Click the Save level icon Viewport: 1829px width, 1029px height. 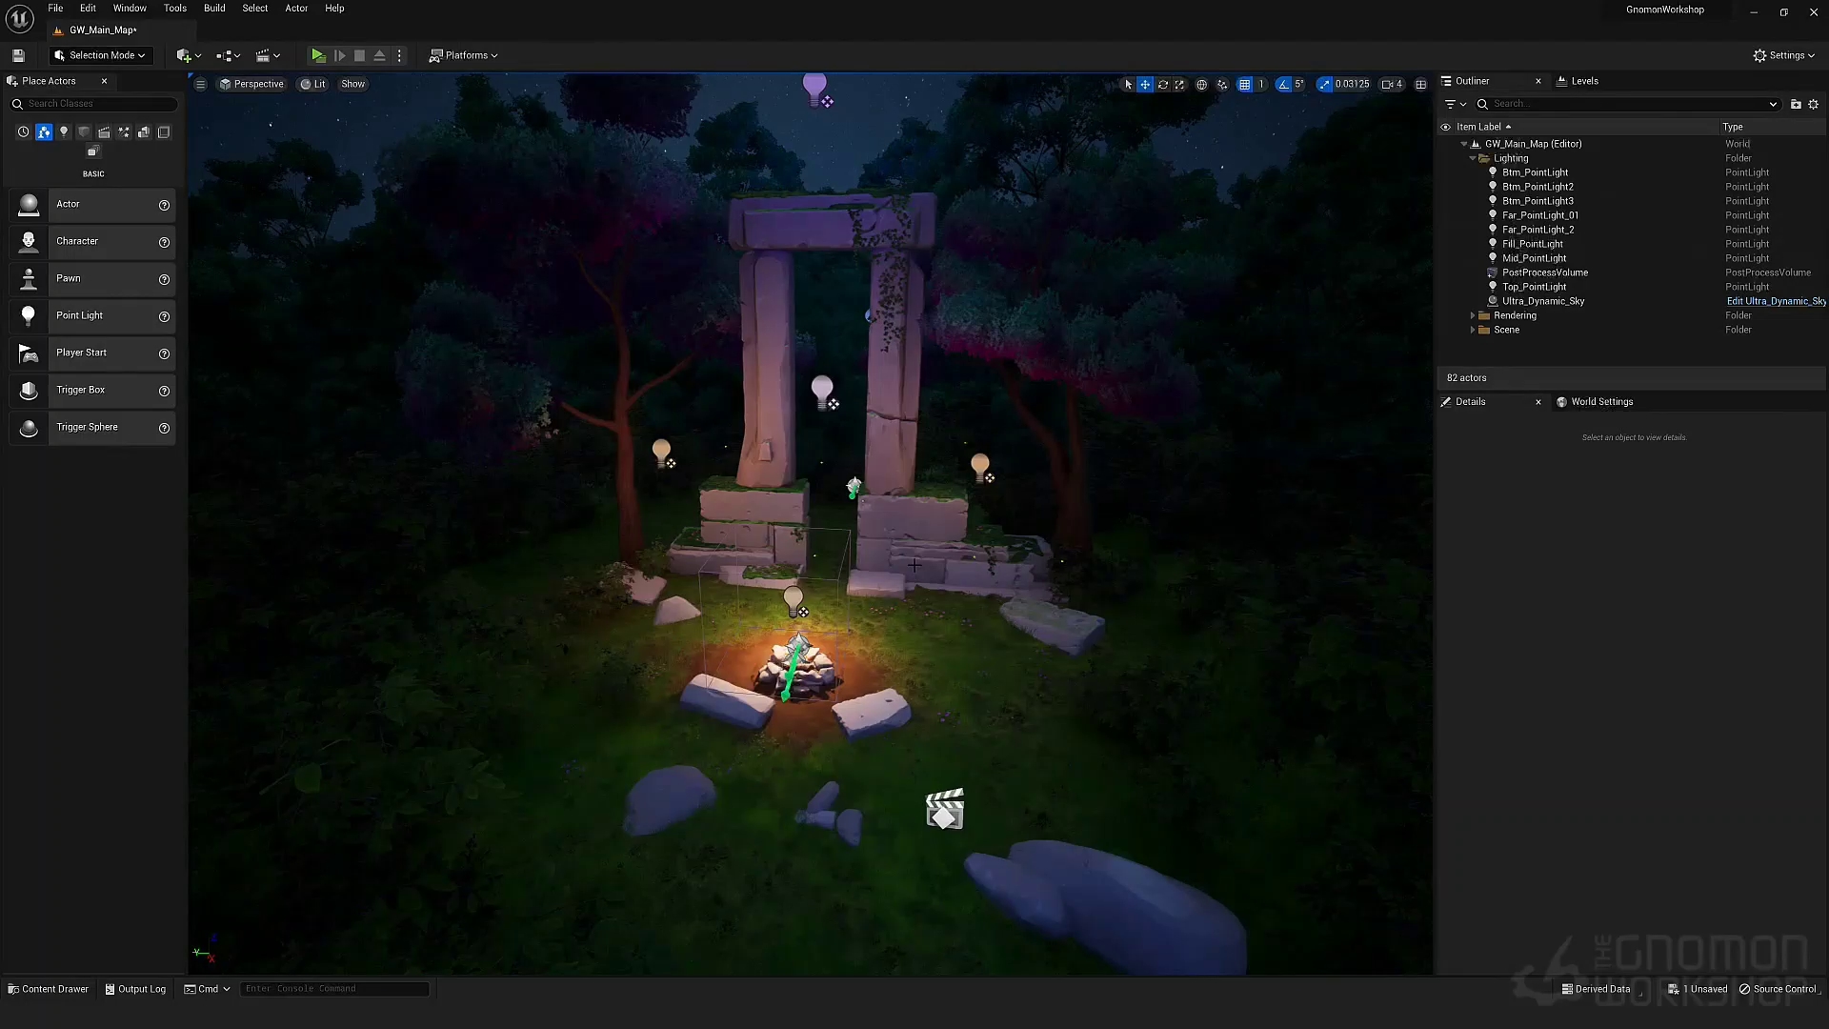18,55
